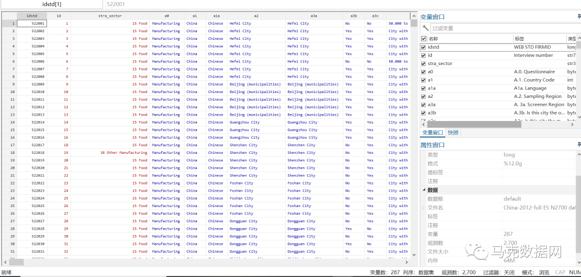Screen dimensions: 581x277
Task: Click row number 18 header
Action: (9, 153)
